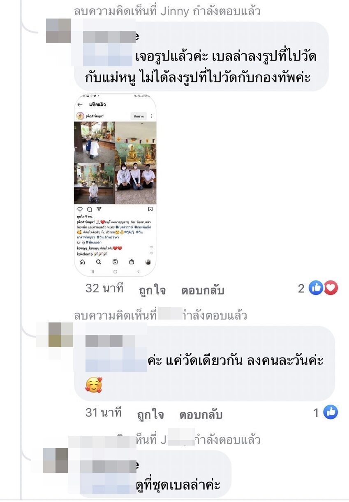Viewport: 349px width, 502px height.
Task: Open the attached Instagram screenshot image
Action: click(x=115, y=185)
